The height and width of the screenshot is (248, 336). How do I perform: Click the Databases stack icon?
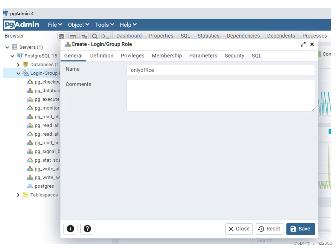click(x=26, y=64)
